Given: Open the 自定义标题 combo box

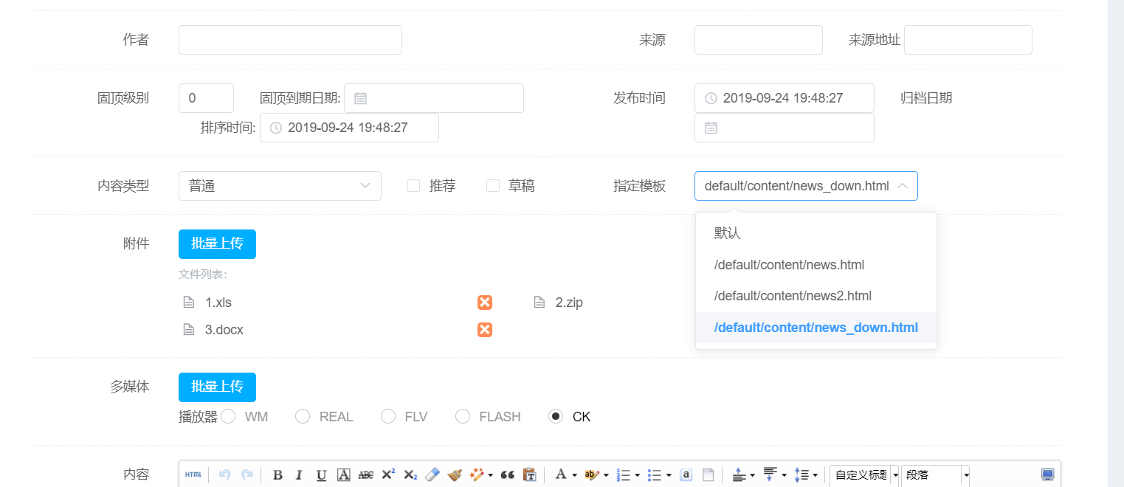Looking at the screenshot, I should (x=865, y=475).
